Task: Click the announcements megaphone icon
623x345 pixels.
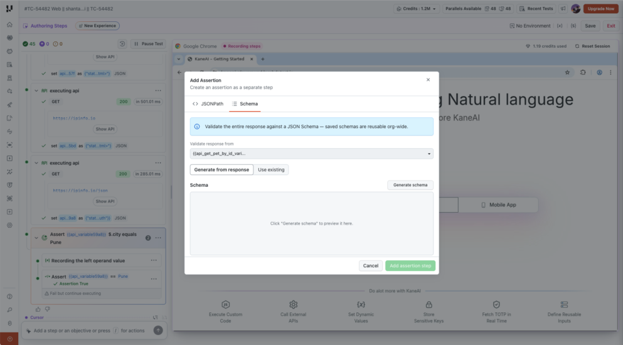Action: (x=563, y=9)
